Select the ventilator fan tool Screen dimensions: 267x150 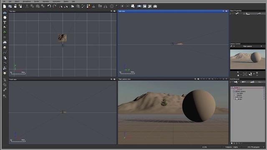5,68
